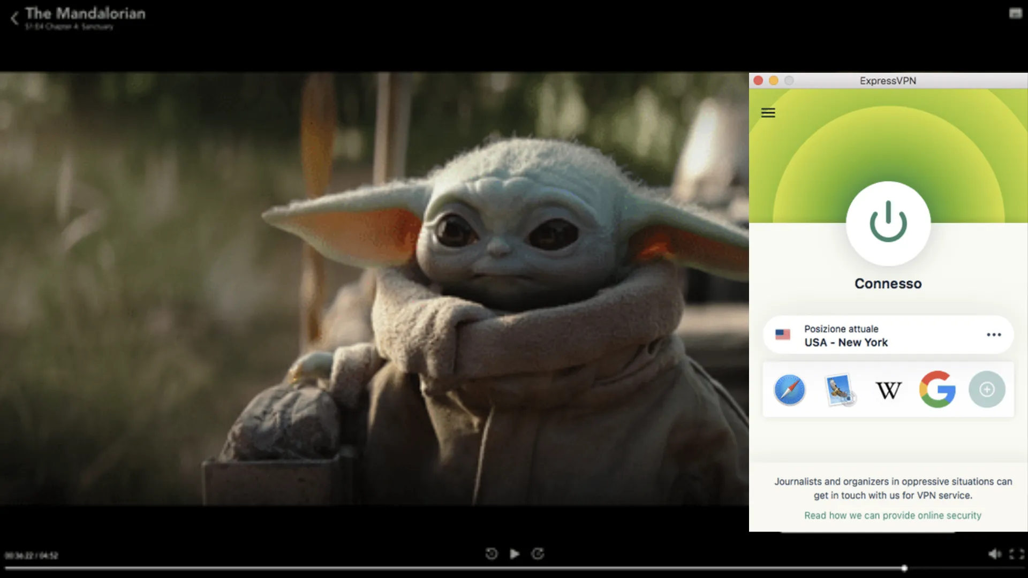Screen dimensions: 1028x578
Task: Mute the video with the volume icon
Action: point(994,554)
